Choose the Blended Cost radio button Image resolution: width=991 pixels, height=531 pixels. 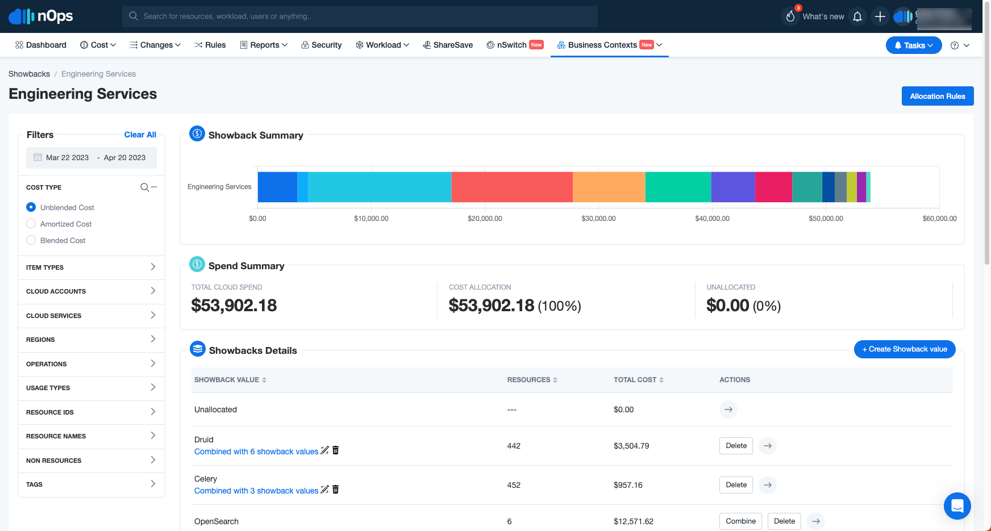pos(31,240)
